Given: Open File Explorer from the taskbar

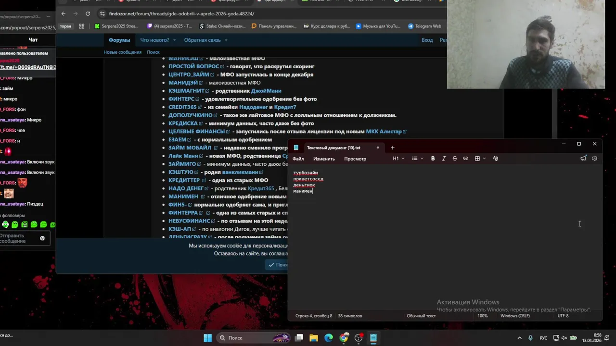Looking at the screenshot, I should (313, 338).
